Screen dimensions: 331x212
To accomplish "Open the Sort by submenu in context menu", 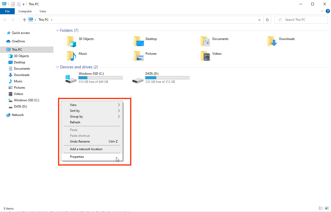I will [x=92, y=111].
